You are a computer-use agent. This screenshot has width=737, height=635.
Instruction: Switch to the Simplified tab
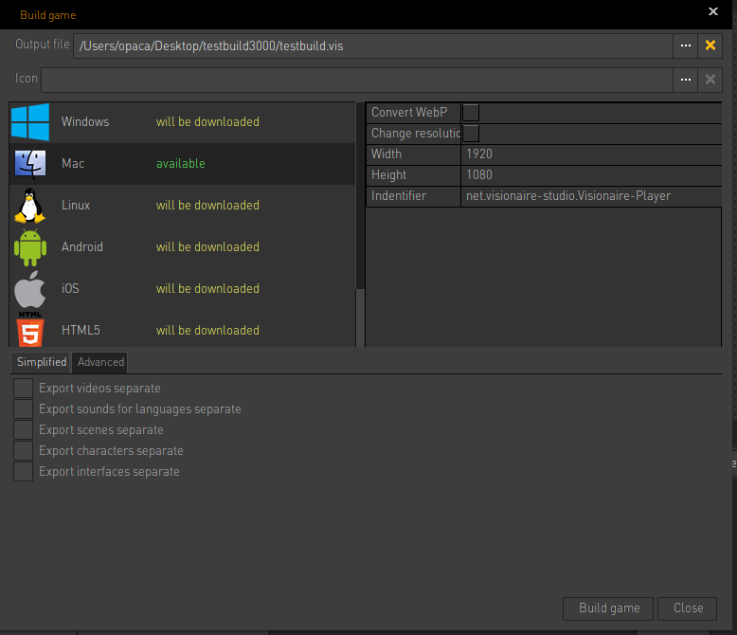(42, 362)
